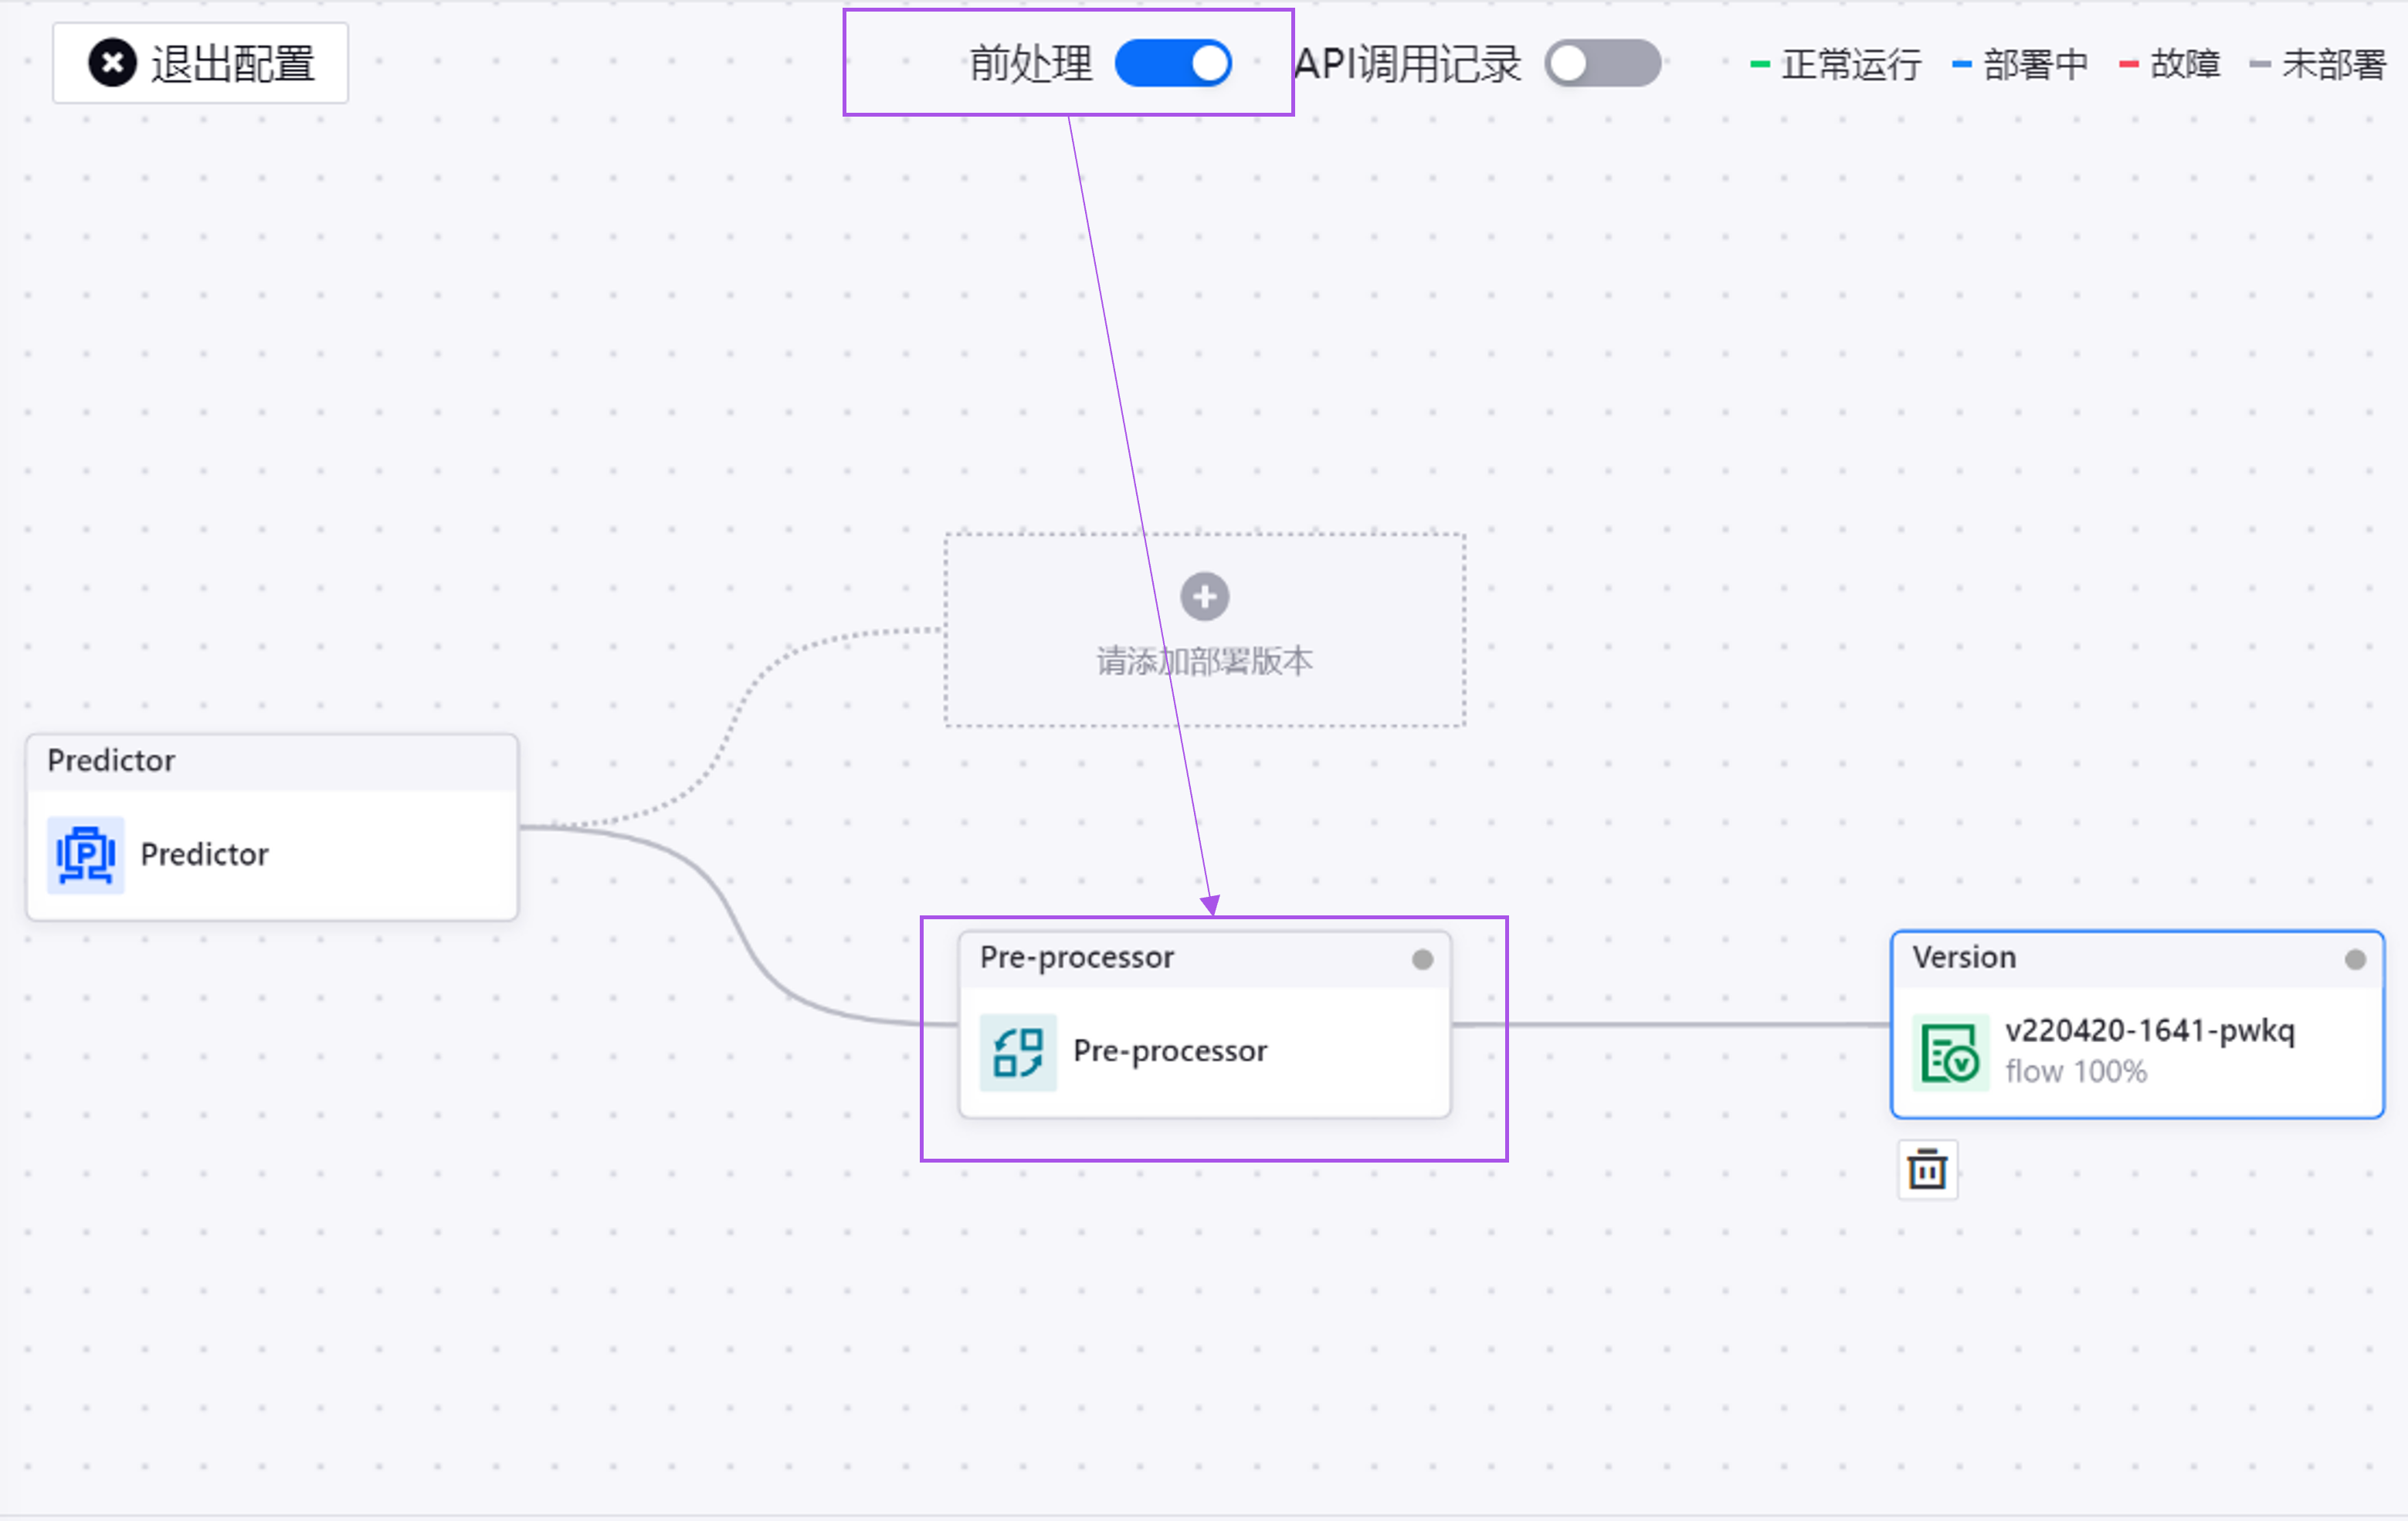Click the add deployment version plus icon

[1205, 594]
